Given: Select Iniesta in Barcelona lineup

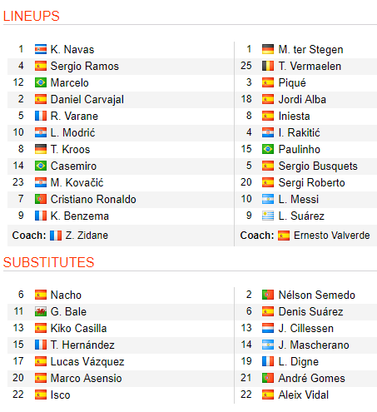Looking at the screenshot, I should 294,116.
